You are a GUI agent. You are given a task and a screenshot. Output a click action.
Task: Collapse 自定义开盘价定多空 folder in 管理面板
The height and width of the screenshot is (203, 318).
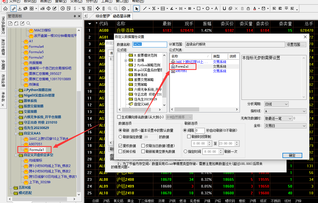[16, 155]
